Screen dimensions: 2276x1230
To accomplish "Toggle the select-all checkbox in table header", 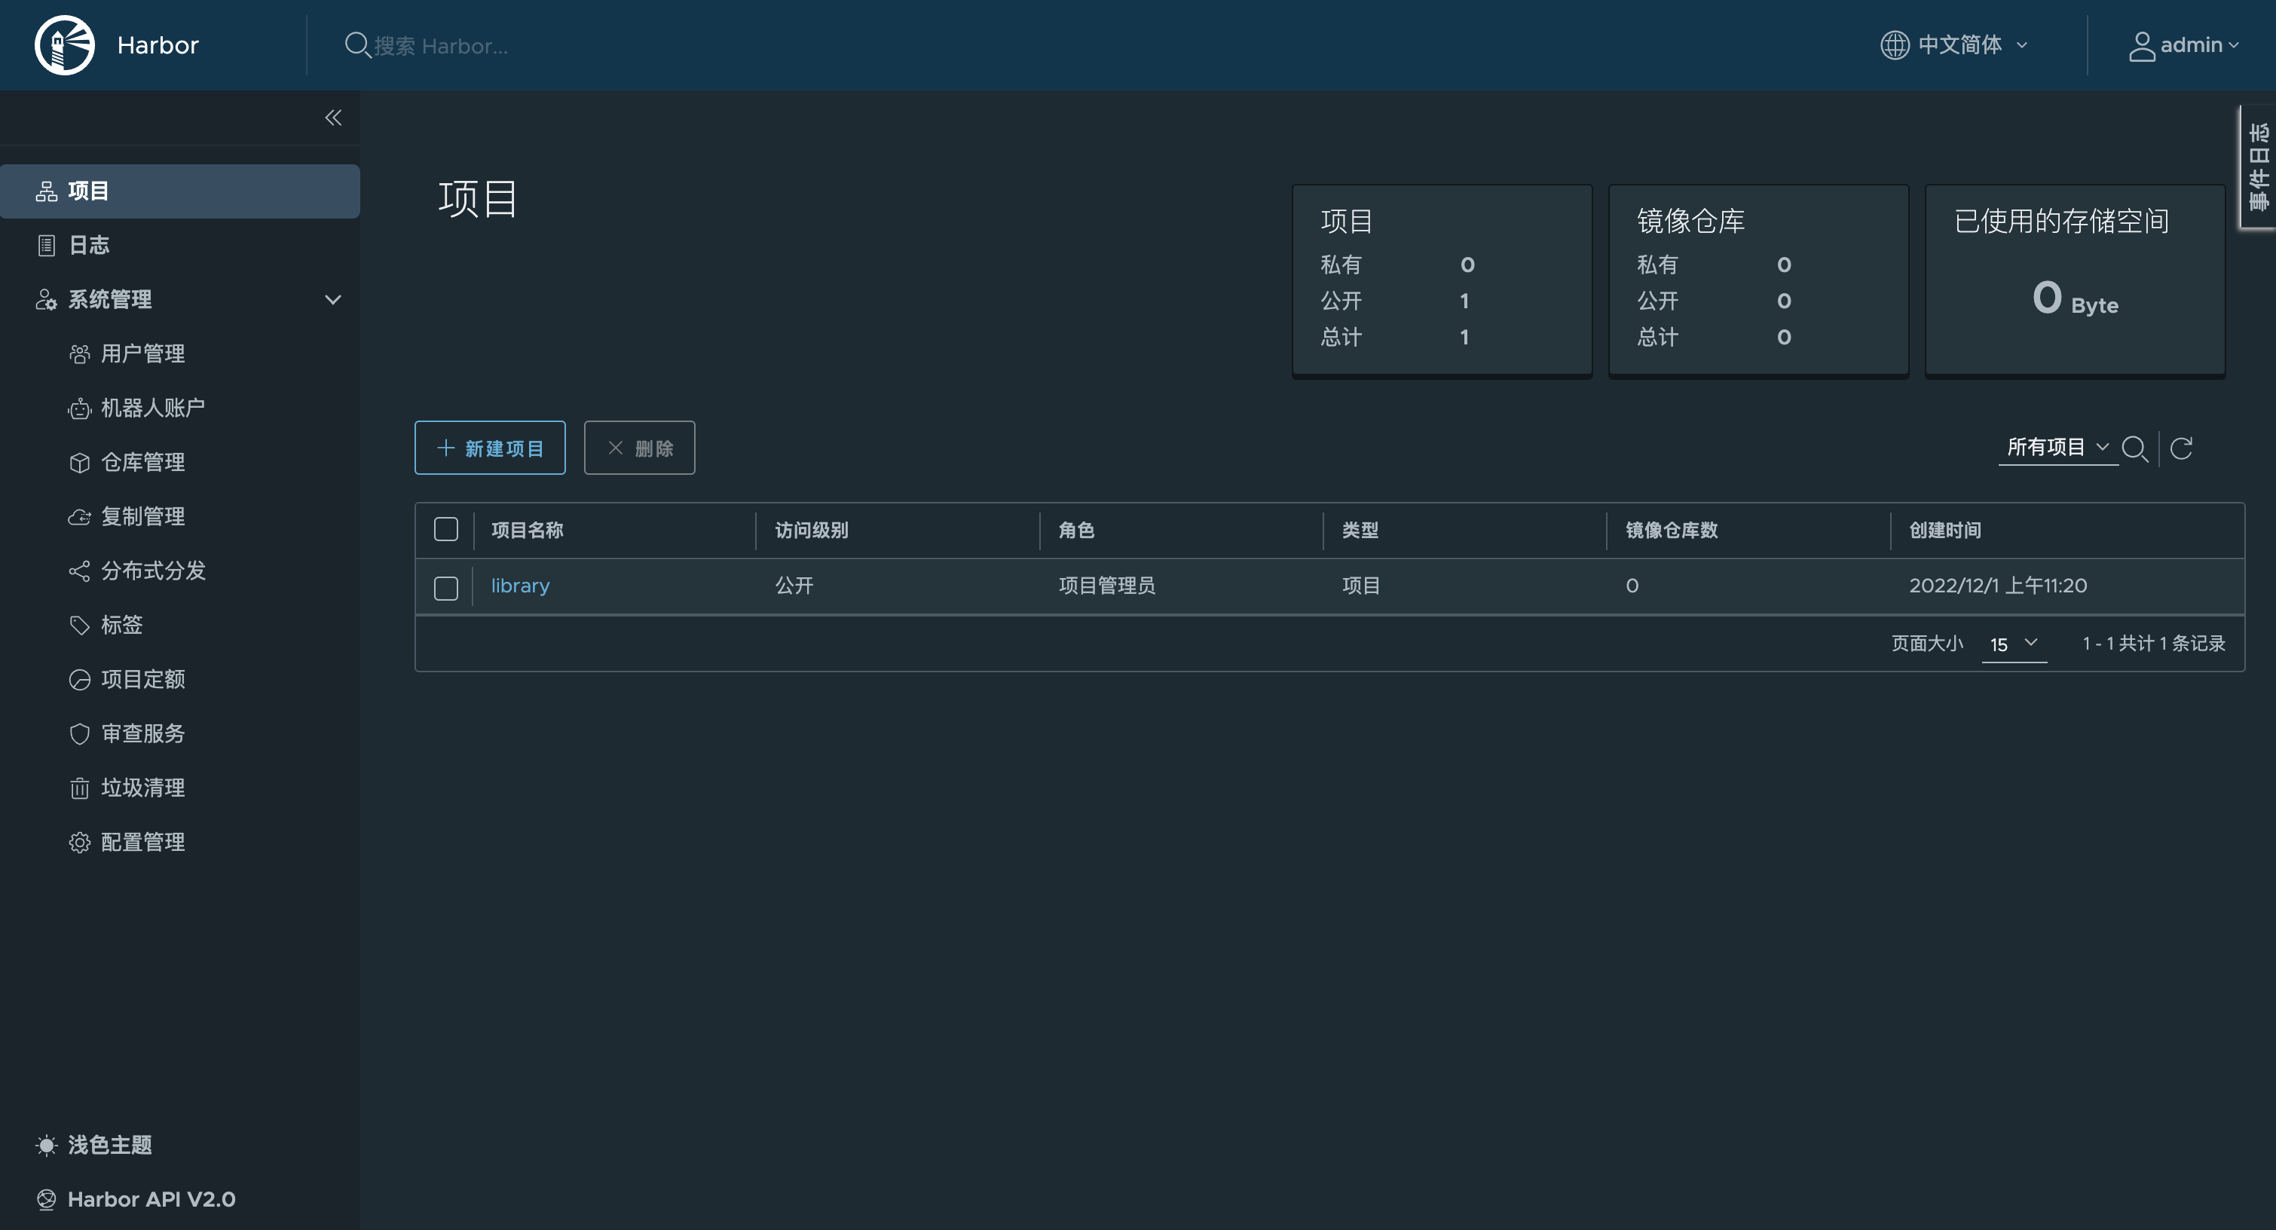I will [x=446, y=529].
